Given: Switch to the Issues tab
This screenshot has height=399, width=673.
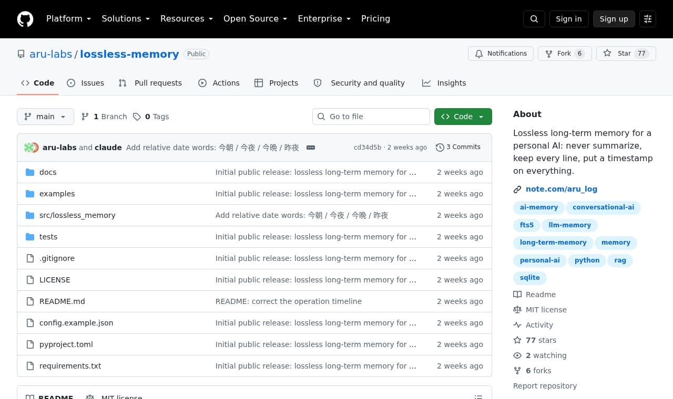Looking at the screenshot, I should coord(86,83).
